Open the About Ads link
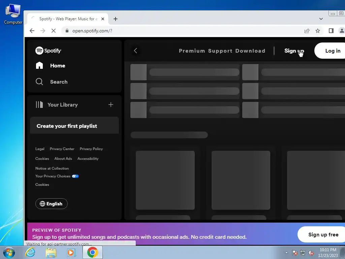Viewport: 345px width, 259px height. pos(63,159)
